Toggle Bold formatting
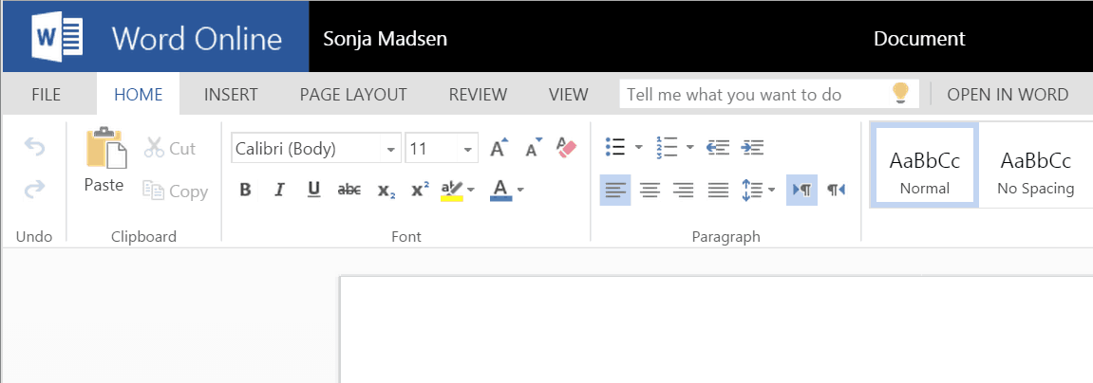Screen dimensions: 1093x383 245,190
